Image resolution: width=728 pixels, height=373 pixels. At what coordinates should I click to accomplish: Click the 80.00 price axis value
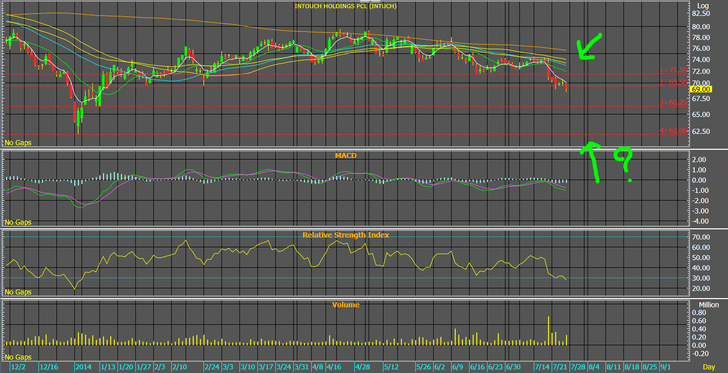[701, 27]
